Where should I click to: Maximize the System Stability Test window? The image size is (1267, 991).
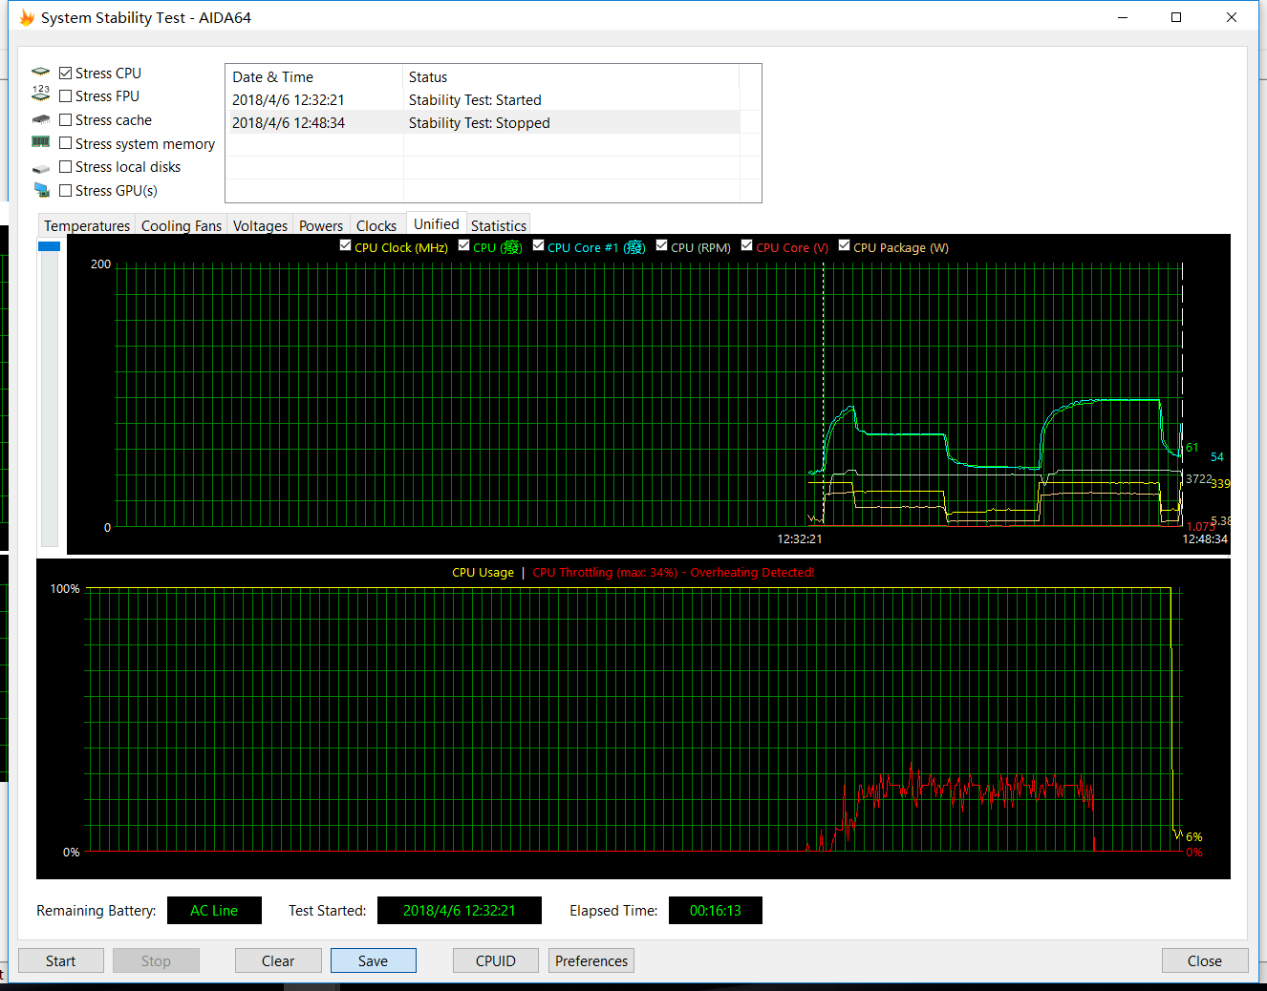[x=1176, y=17]
